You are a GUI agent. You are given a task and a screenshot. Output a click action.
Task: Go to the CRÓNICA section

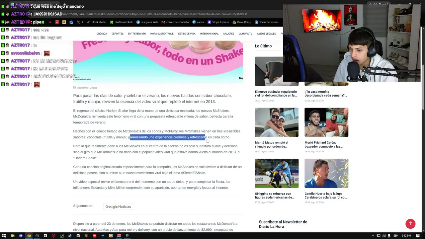coord(102,34)
